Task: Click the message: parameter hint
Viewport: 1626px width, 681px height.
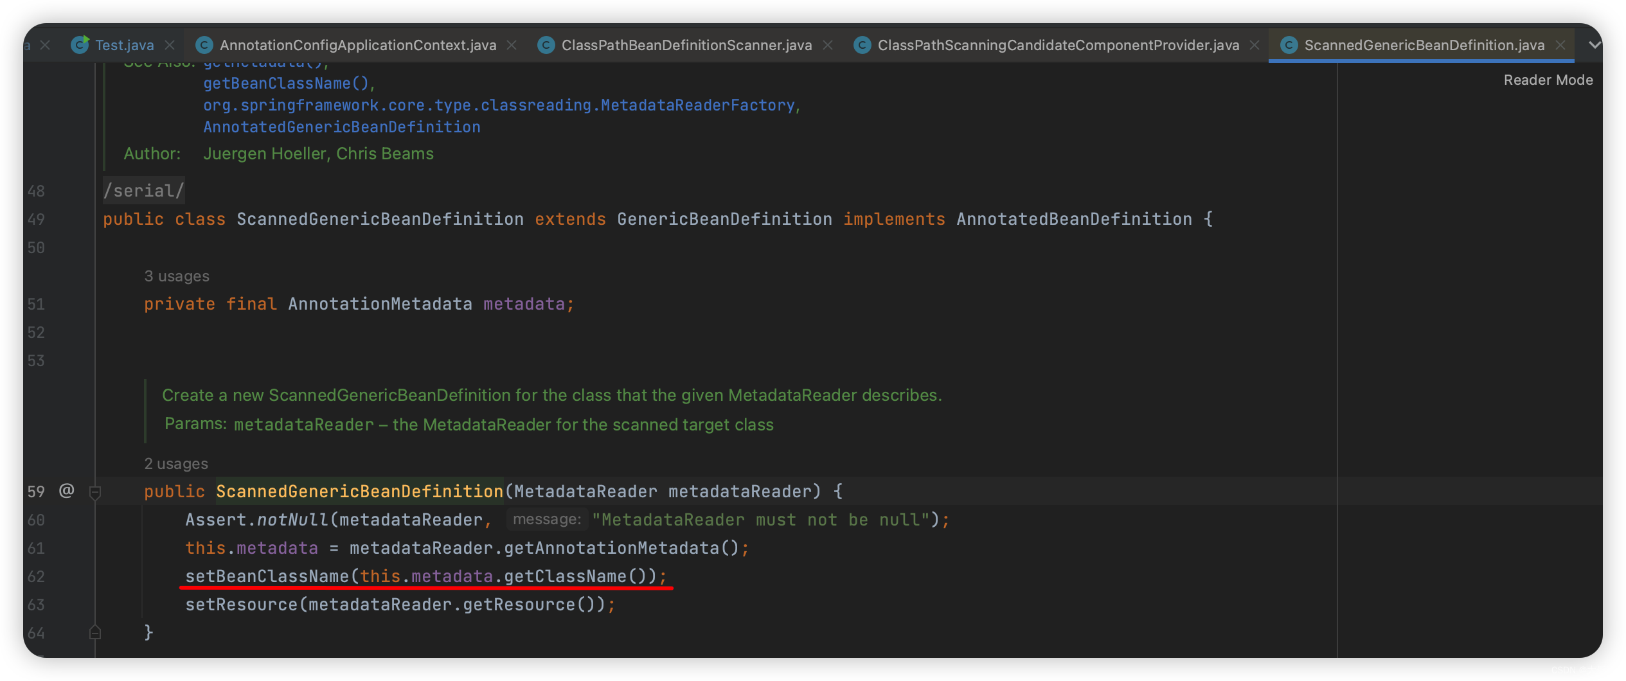Action: point(547,519)
